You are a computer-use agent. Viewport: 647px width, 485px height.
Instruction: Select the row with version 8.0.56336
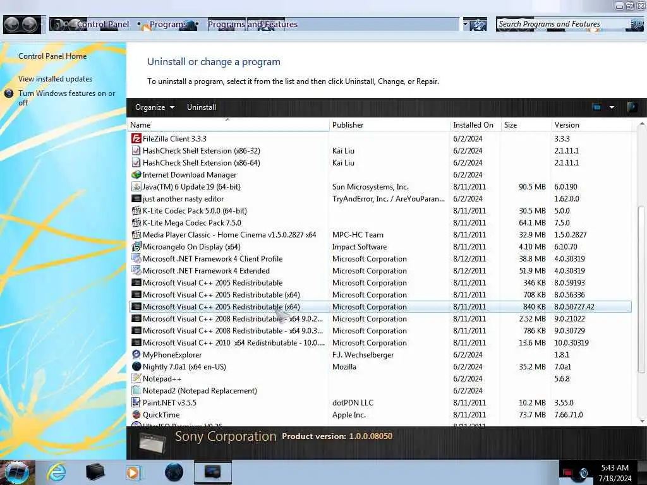[x=380, y=294]
